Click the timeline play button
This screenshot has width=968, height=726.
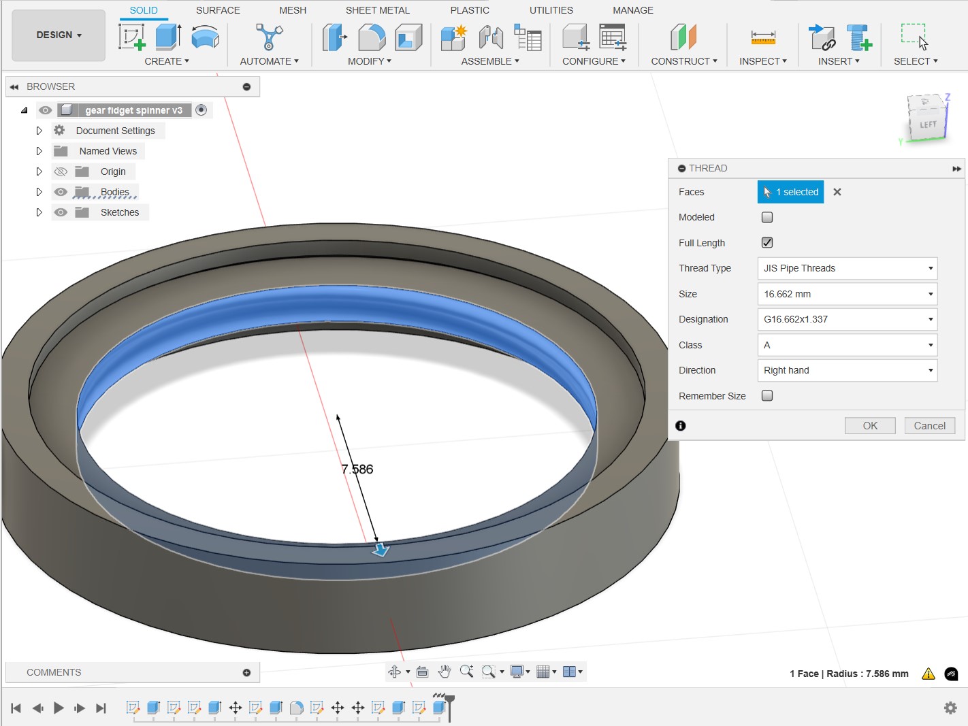(59, 708)
